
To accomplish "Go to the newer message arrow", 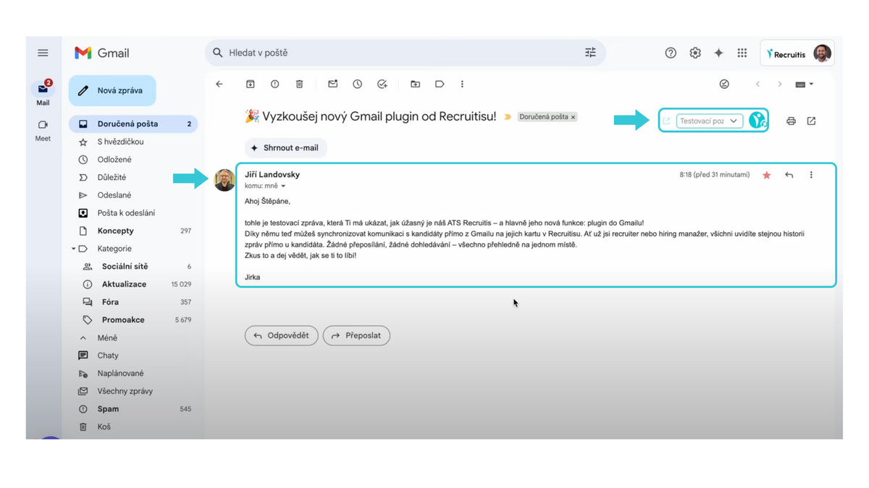I will coord(757,84).
